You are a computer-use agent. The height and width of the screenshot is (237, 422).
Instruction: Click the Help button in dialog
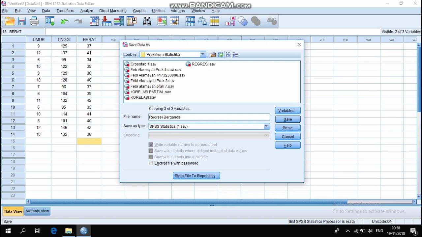pyautogui.click(x=288, y=145)
